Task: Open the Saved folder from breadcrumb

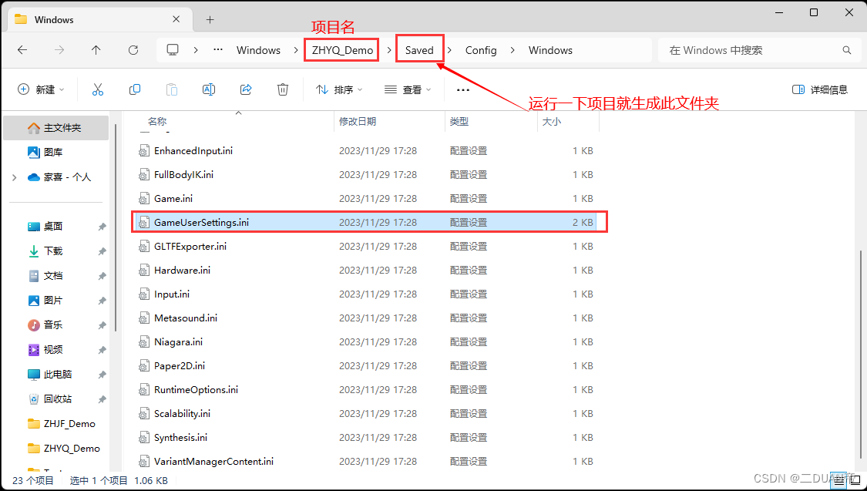Action: pyautogui.click(x=419, y=49)
